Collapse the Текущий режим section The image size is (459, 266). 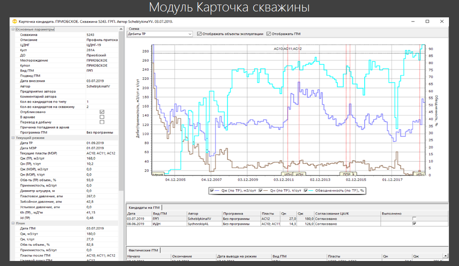coord(13,138)
